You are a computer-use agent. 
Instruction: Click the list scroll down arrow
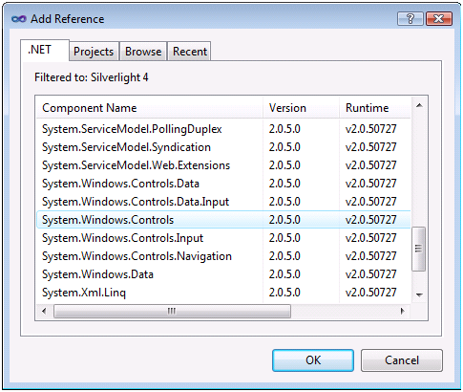click(x=419, y=294)
